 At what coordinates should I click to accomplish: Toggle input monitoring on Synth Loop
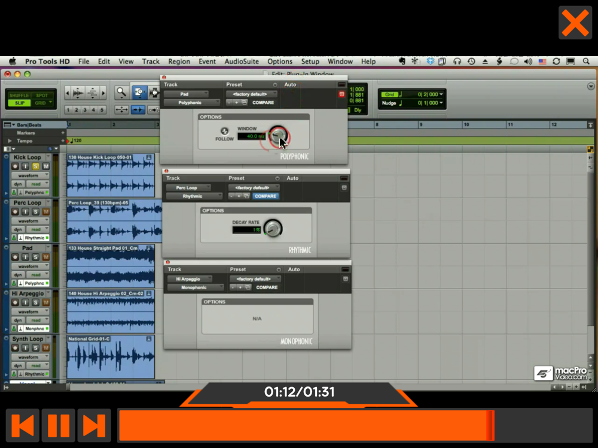(x=25, y=348)
